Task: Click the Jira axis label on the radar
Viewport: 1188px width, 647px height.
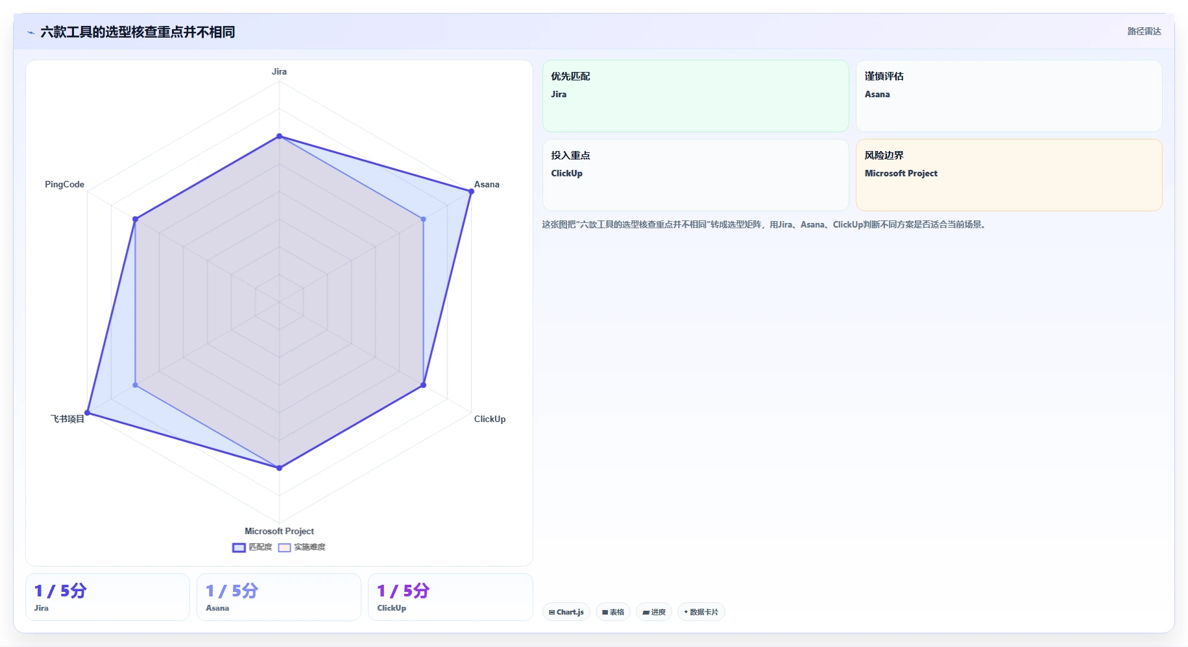Action: [279, 71]
